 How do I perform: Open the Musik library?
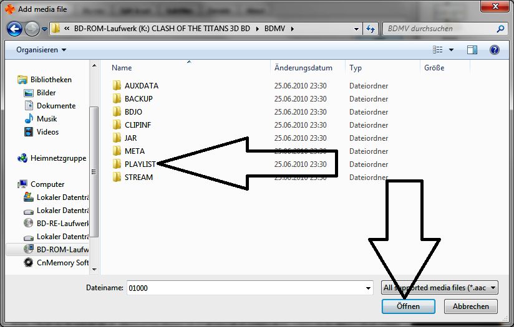(x=47, y=119)
